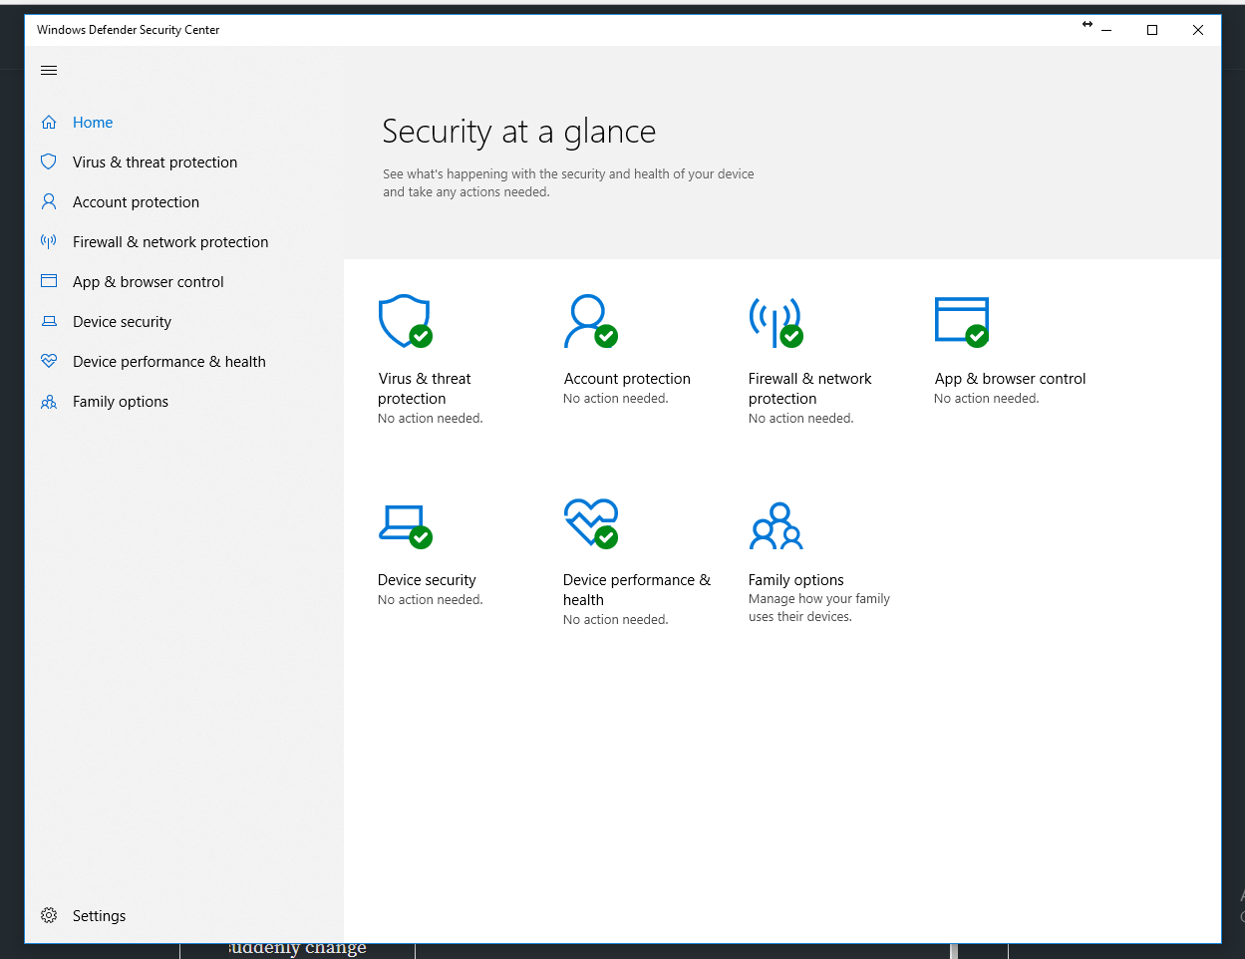1245x959 pixels.
Task: Click the Virus & threat protection tile title
Action: pyautogui.click(x=425, y=389)
